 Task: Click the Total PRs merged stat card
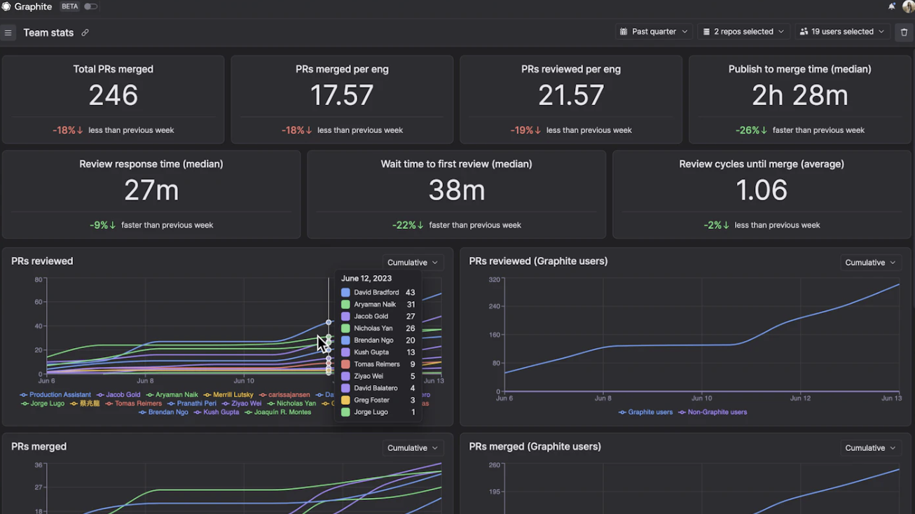click(113, 99)
